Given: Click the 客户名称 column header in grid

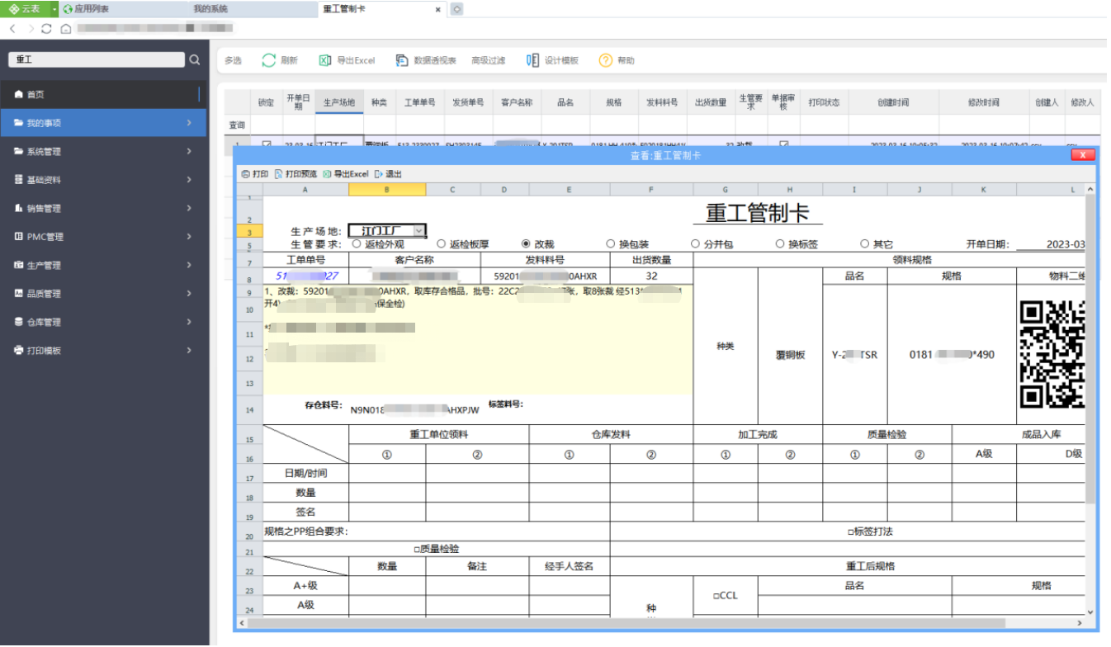Looking at the screenshot, I should click(517, 102).
